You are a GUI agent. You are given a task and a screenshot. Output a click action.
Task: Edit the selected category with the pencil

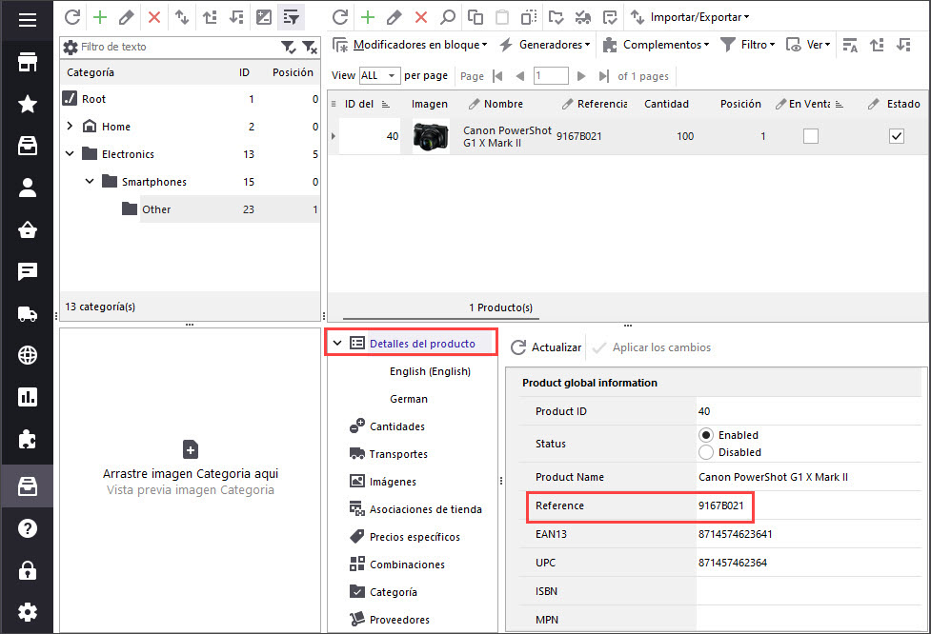127,16
